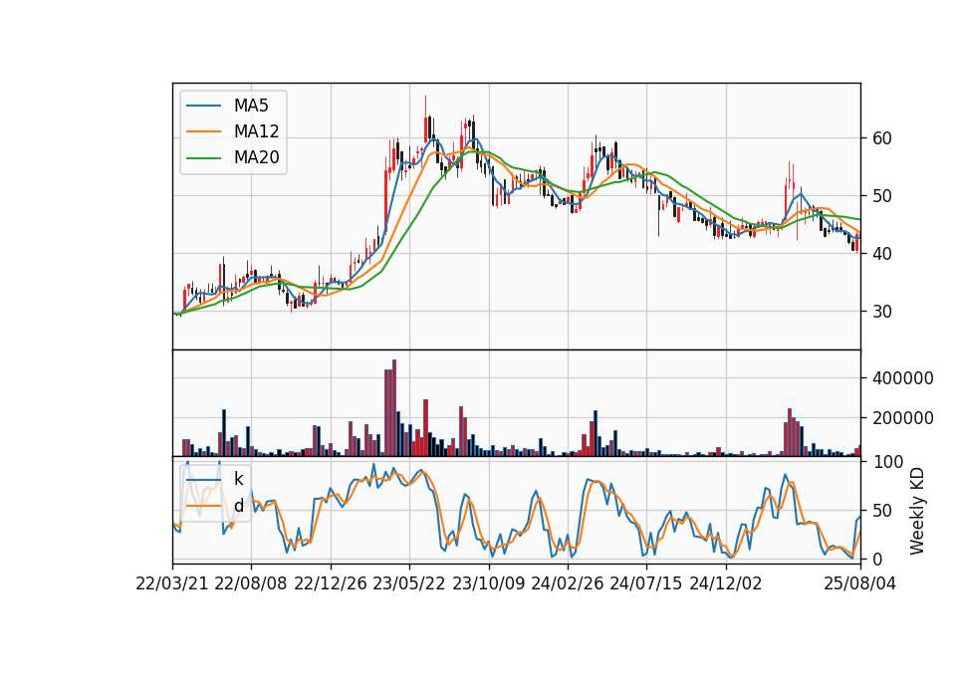Click the 24/02/26 date label
The height and width of the screenshot is (687, 956).
coord(567,583)
